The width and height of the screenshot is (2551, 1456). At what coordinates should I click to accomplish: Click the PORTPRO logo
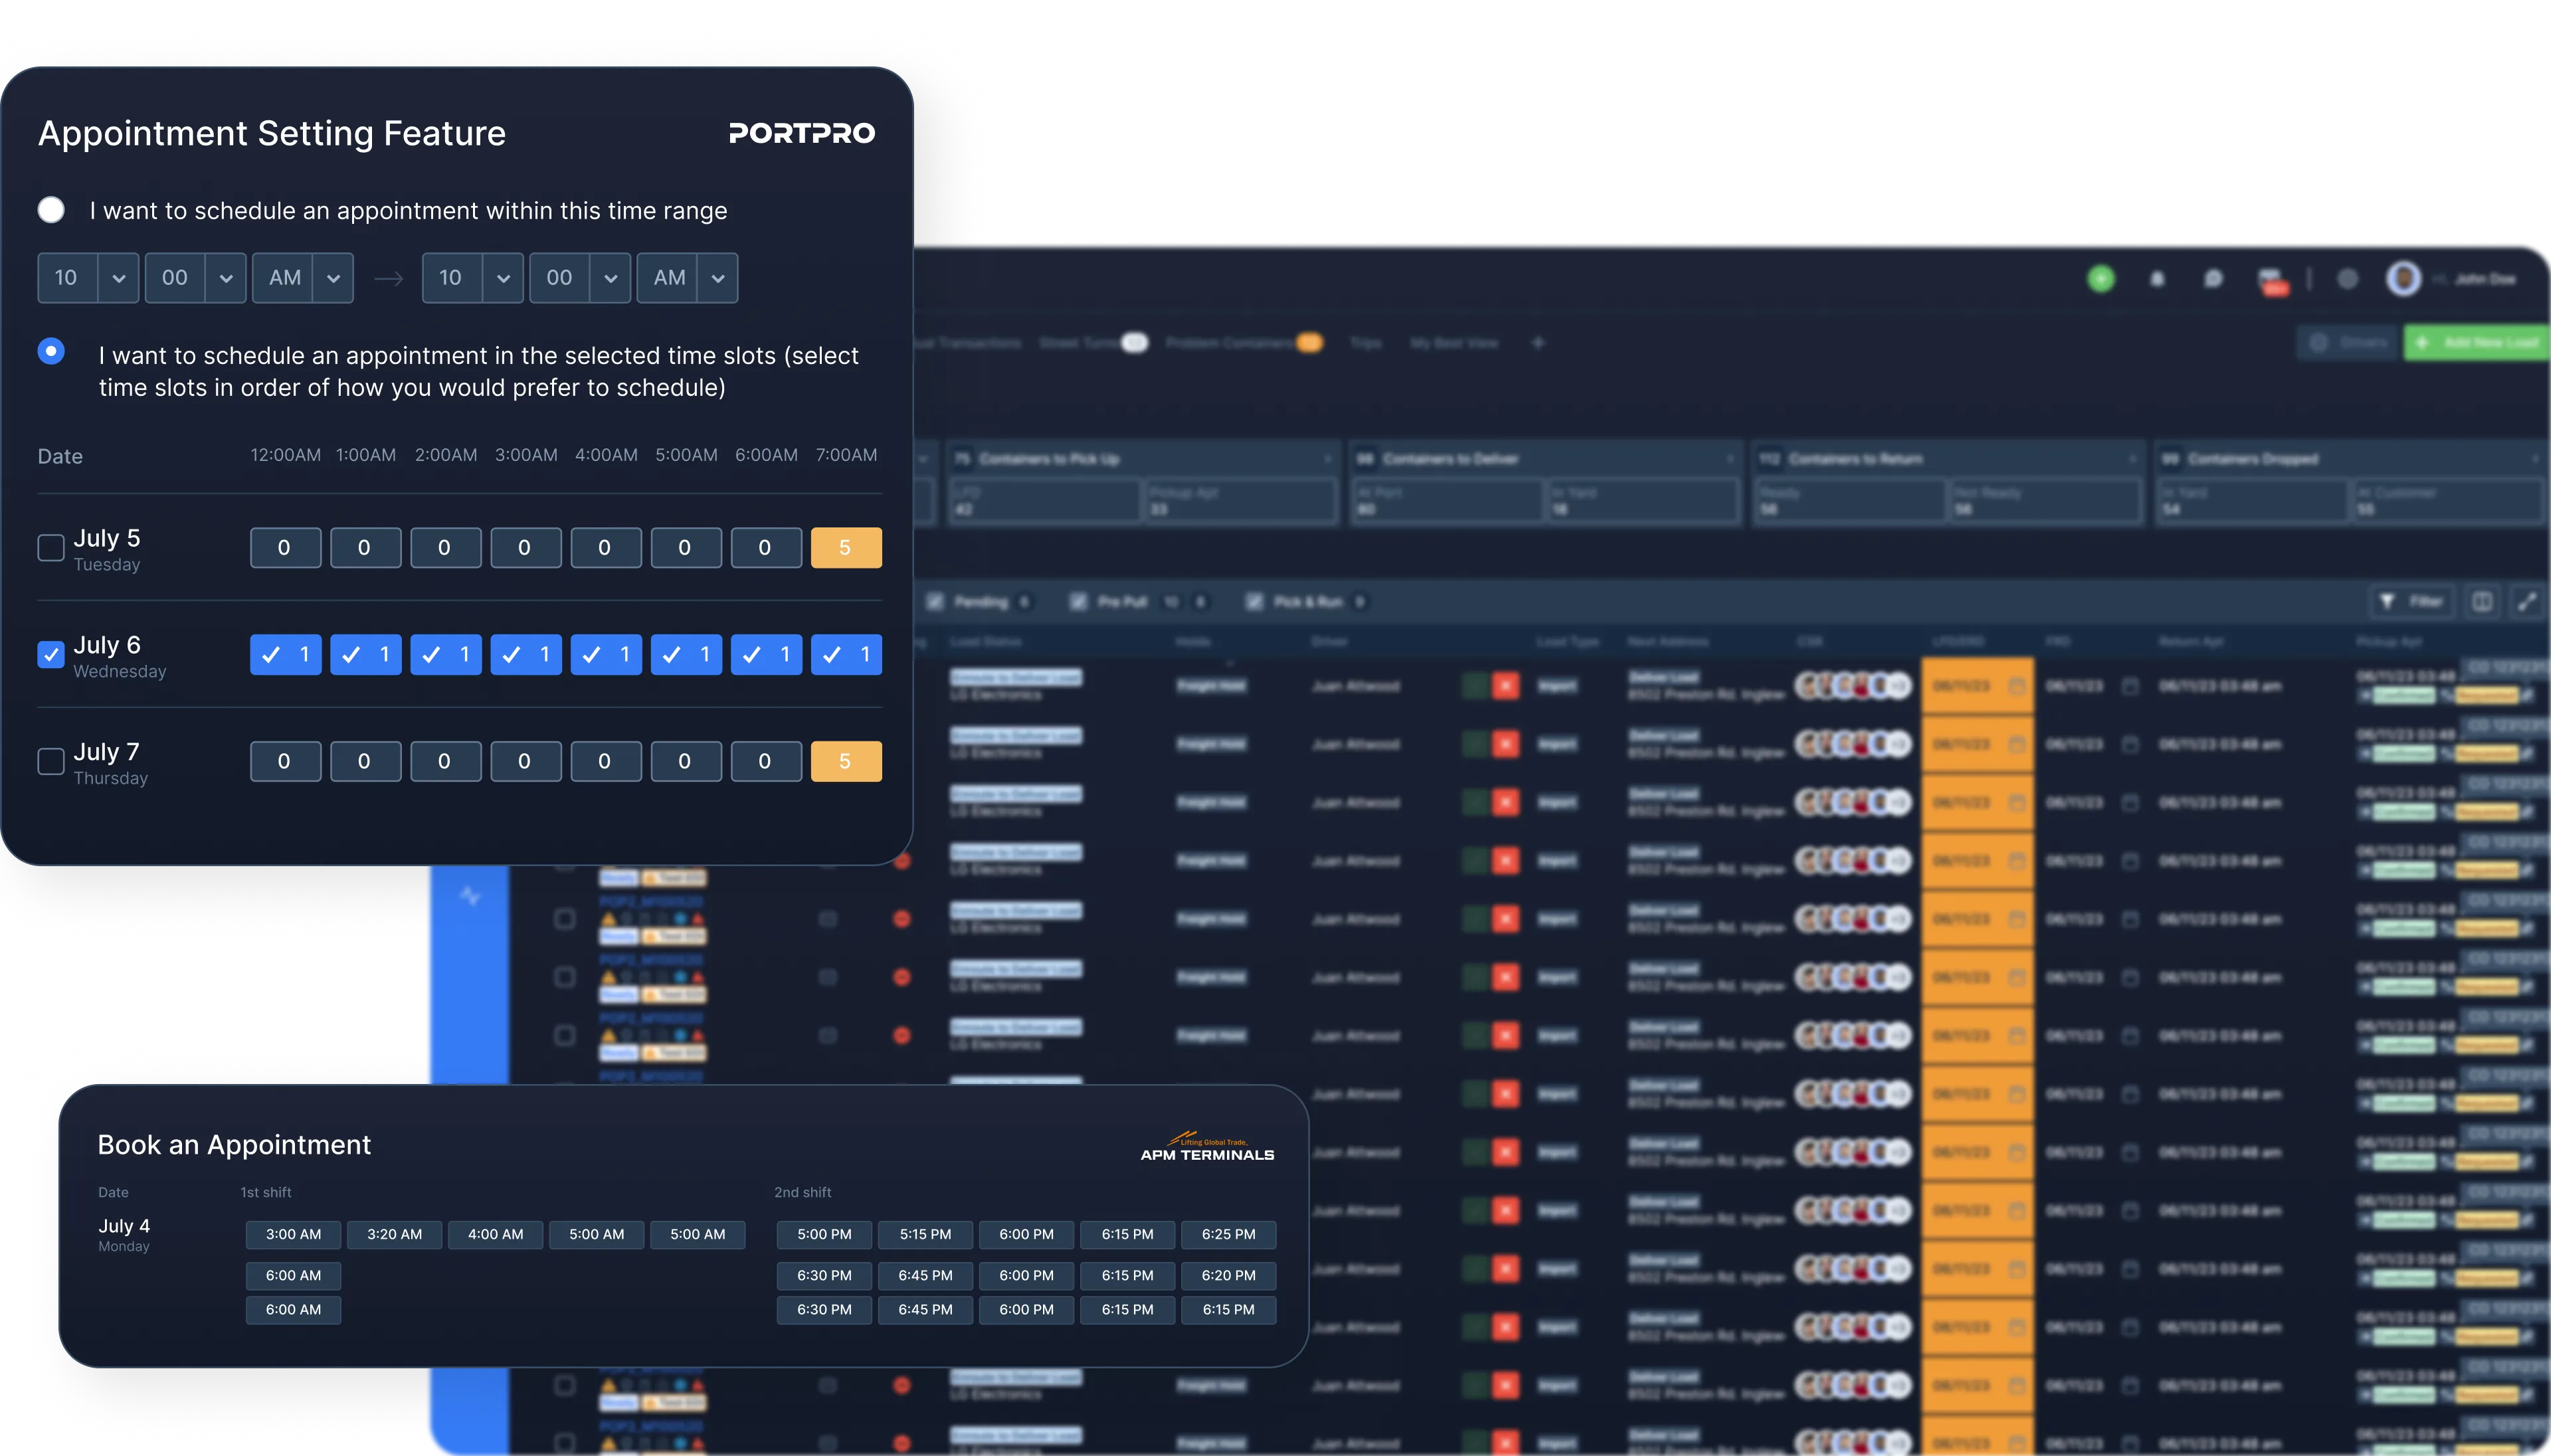[801, 133]
